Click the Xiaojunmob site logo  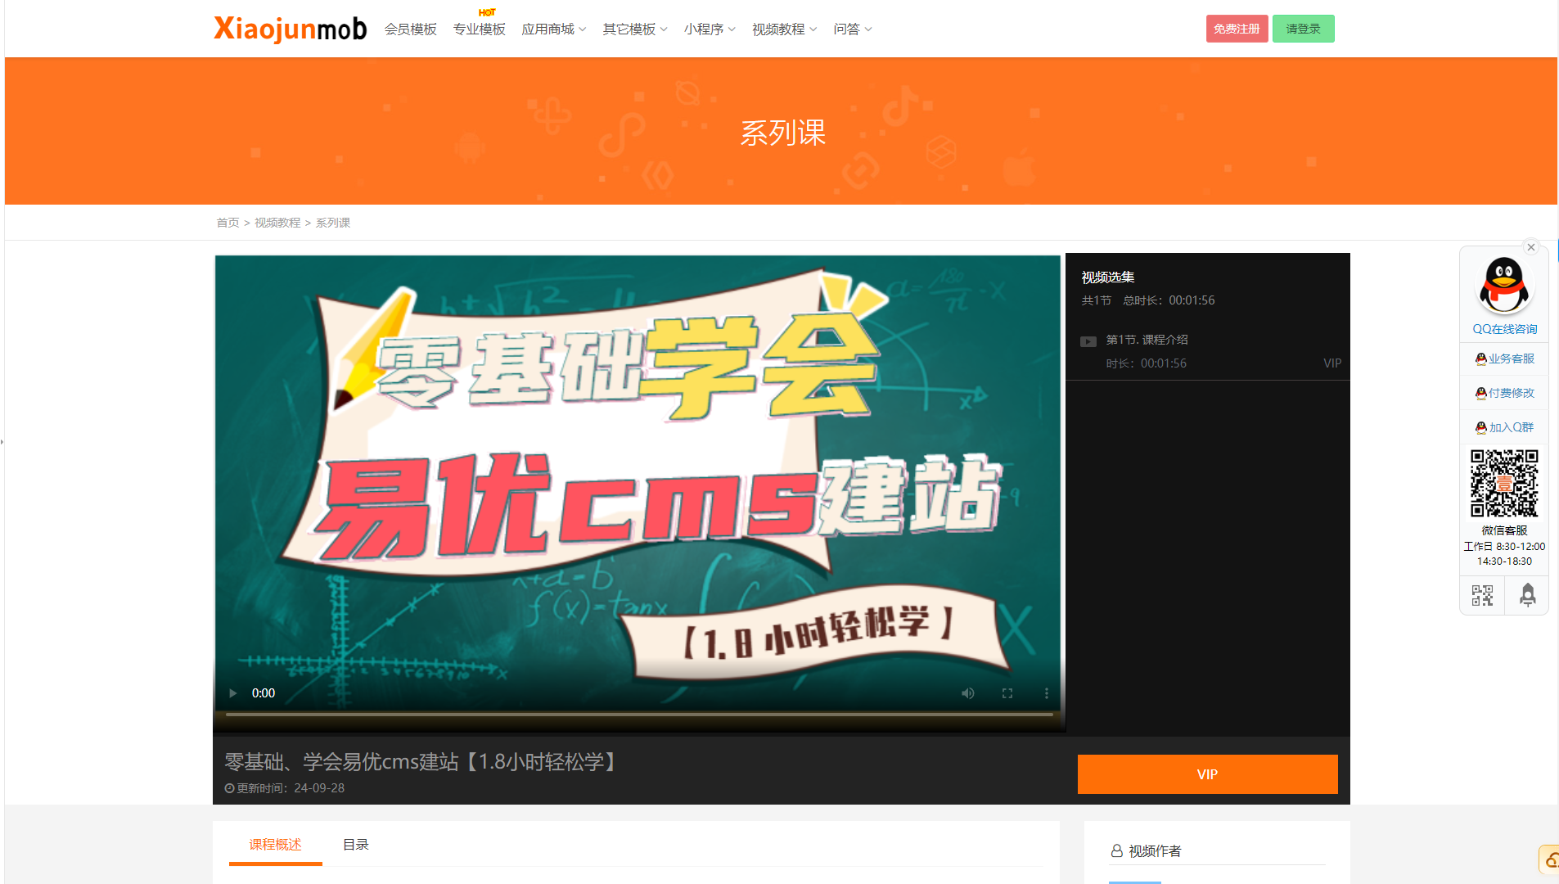(290, 29)
